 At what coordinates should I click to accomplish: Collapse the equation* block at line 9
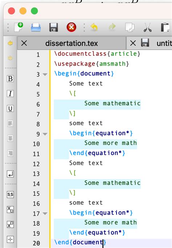point(45,134)
